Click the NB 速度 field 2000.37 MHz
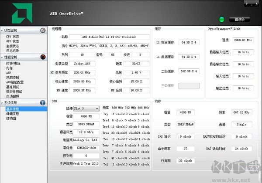 [x=82, y=90]
